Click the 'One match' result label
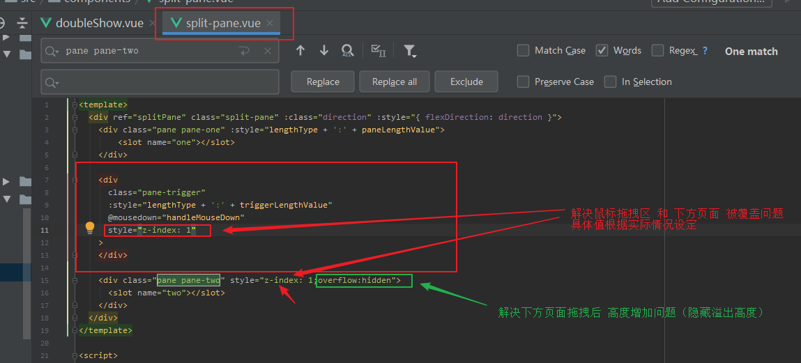The image size is (801, 363). (751, 51)
